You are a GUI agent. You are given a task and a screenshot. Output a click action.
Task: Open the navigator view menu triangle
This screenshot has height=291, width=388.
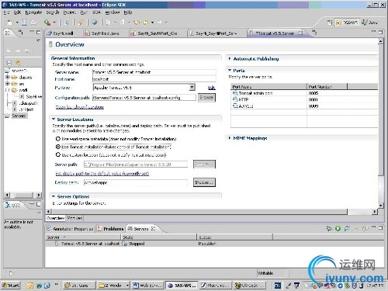pos(38,40)
